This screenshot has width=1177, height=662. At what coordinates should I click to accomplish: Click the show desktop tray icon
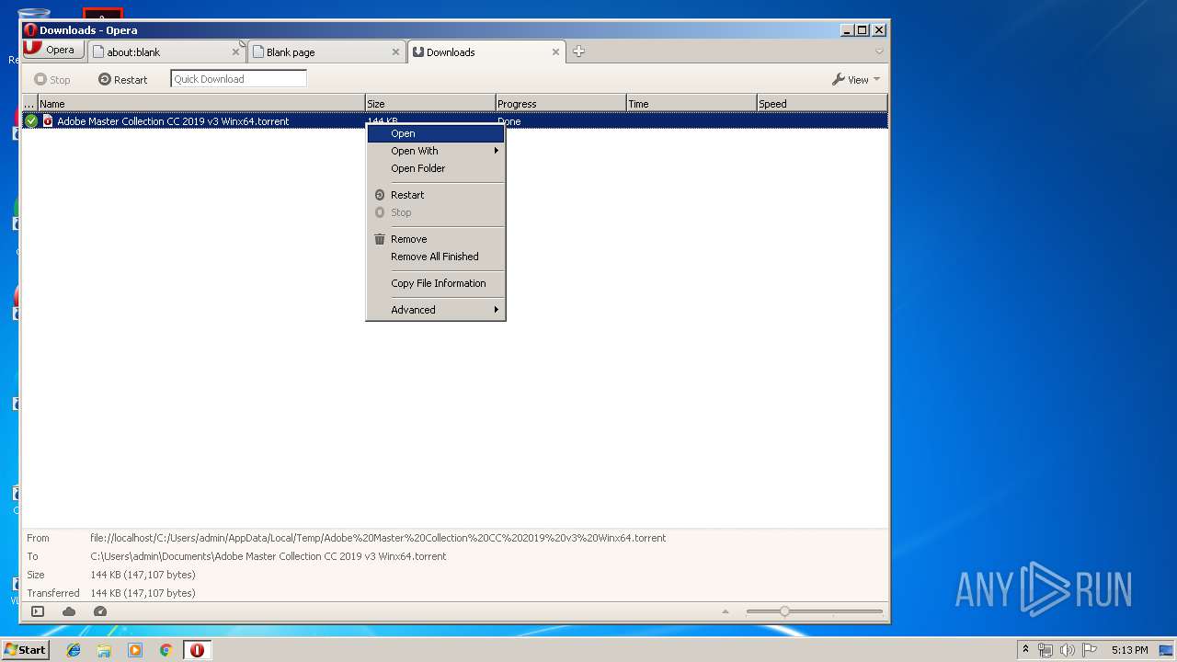click(x=1165, y=650)
